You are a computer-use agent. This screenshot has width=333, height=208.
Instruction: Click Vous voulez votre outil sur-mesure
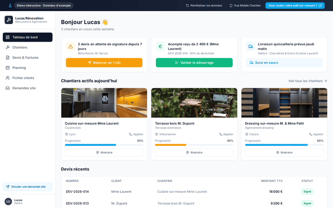point(295,6)
